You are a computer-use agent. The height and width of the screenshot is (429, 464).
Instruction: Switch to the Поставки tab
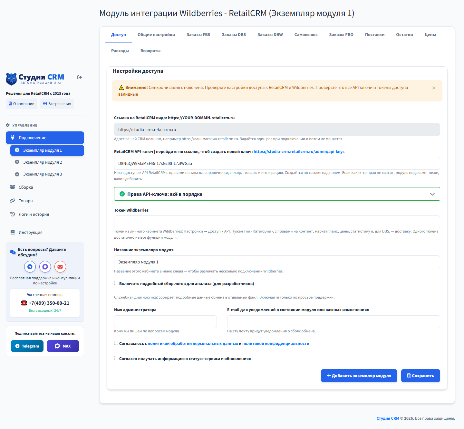[x=375, y=35]
